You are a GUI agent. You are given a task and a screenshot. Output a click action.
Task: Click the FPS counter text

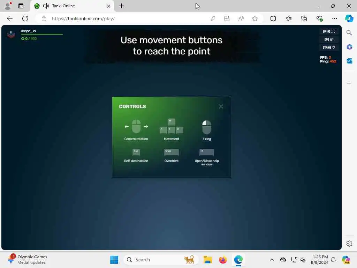pos(325,58)
